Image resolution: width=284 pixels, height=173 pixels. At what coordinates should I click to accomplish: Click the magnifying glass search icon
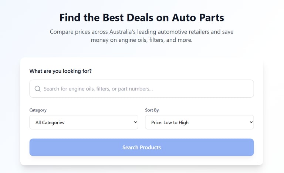point(37,89)
